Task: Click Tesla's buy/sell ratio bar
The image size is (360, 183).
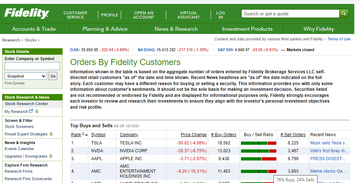Action: tap(258, 143)
